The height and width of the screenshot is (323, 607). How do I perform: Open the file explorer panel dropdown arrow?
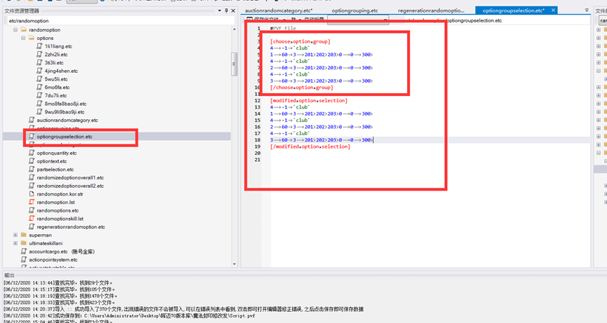[219, 11]
